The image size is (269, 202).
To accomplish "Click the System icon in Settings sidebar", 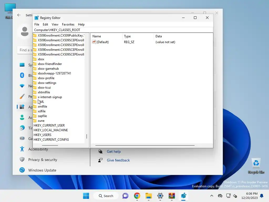I will pos(22,65).
